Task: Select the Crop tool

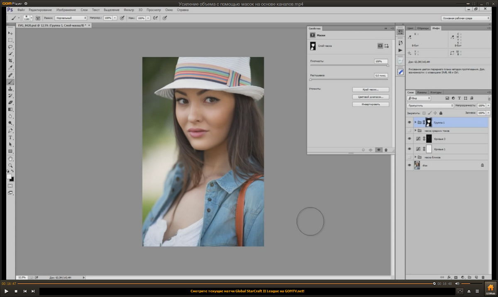Action: (x=10, y=61)
